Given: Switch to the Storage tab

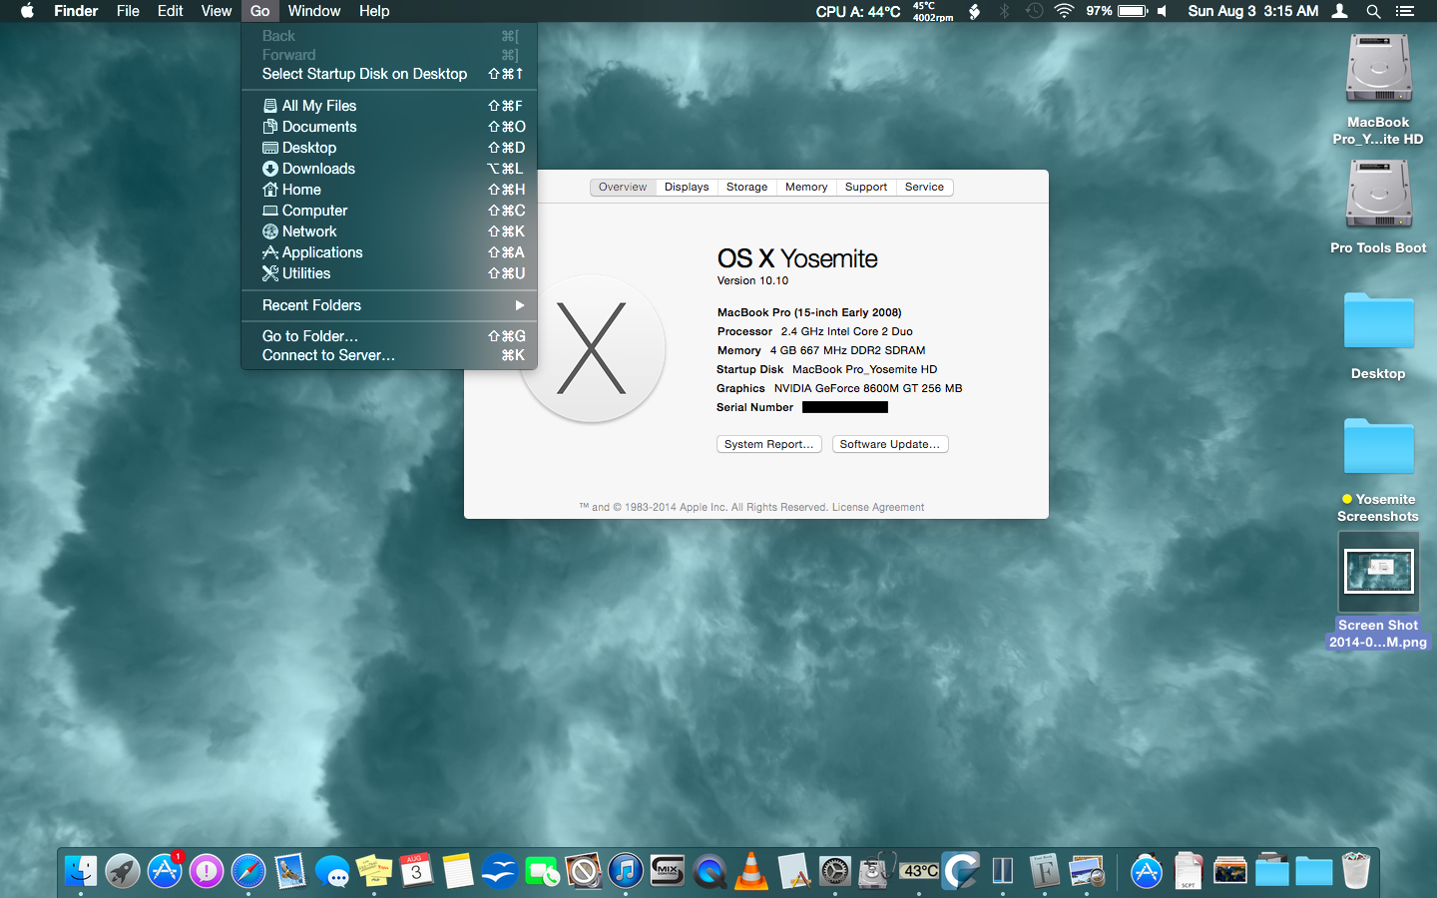Looking at the screenshot, I should [x=747, y=187].
